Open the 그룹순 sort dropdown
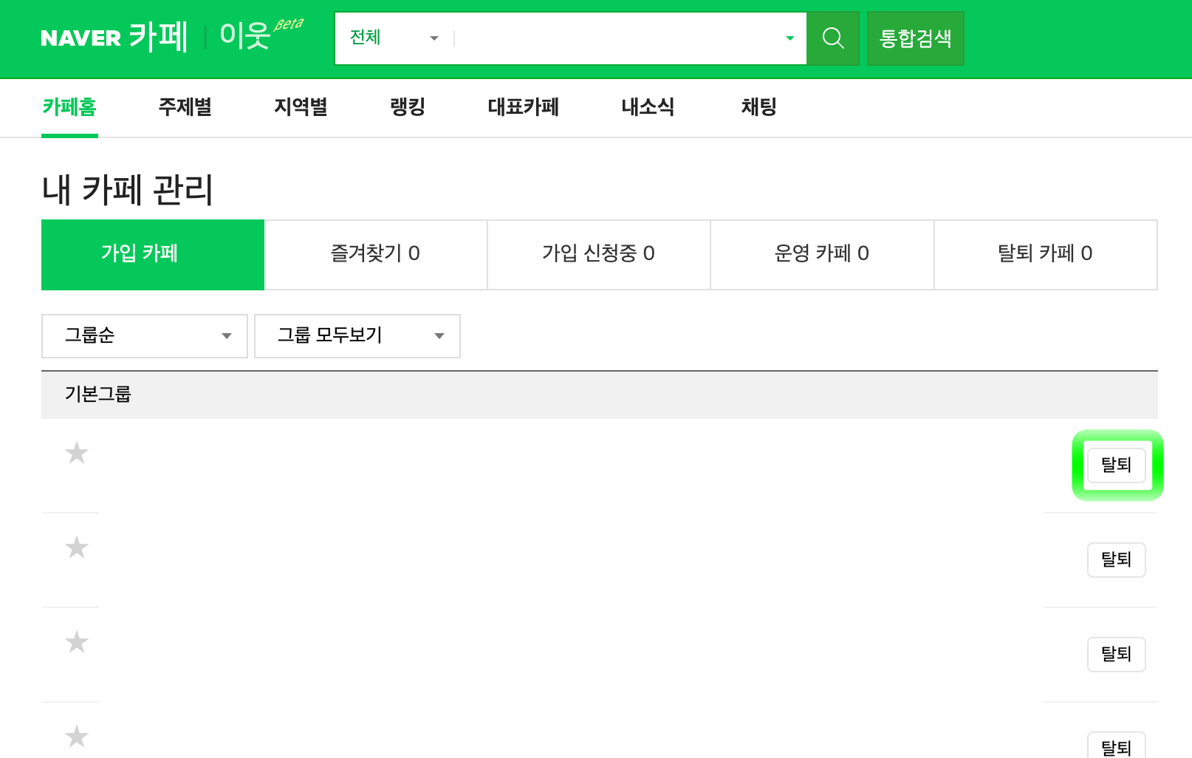This screenshot has height=758, width=1192. [144, 335]
